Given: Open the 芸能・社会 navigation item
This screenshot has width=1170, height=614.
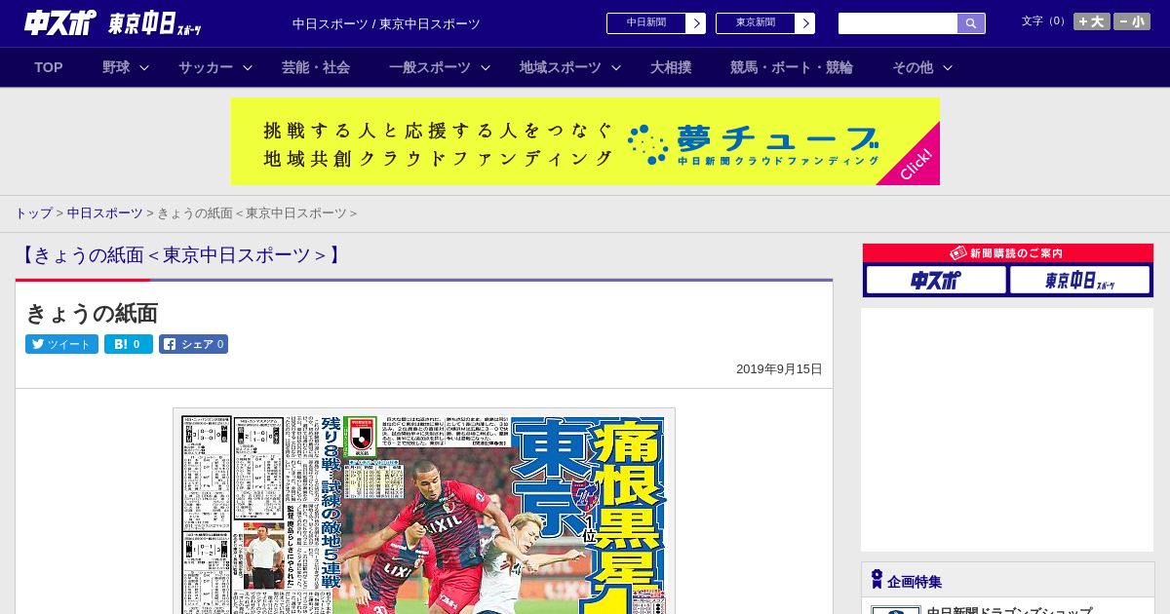Looking at the screenshot, I should tap(316, 67).
